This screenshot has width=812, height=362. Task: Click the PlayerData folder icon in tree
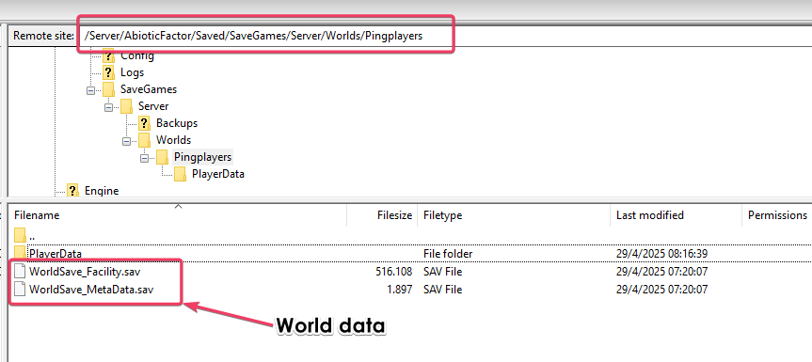pyautogui.click(x=181, y=174)
